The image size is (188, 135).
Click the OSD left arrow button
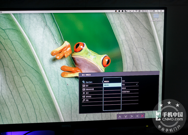(138, 116)
